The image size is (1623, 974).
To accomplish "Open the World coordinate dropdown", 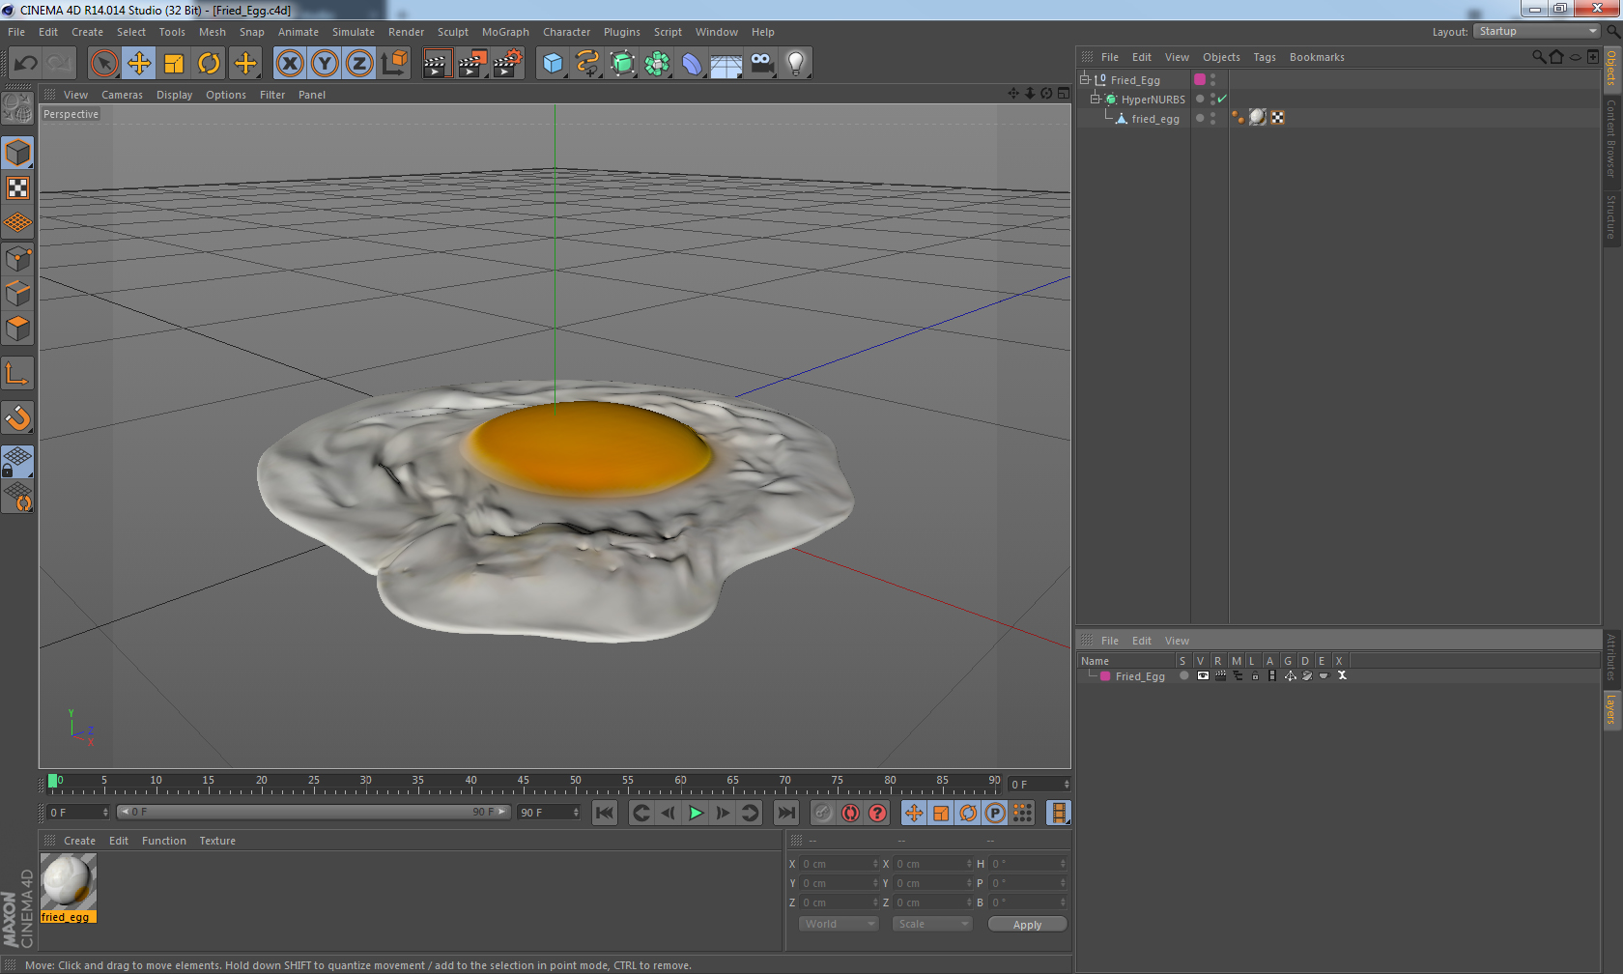I will [x=838, y=924].
